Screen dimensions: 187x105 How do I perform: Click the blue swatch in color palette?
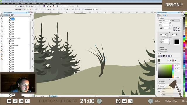pos(184,36)
